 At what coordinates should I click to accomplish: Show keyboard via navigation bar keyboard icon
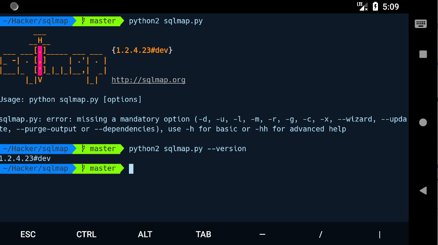(x=421, y=24)
